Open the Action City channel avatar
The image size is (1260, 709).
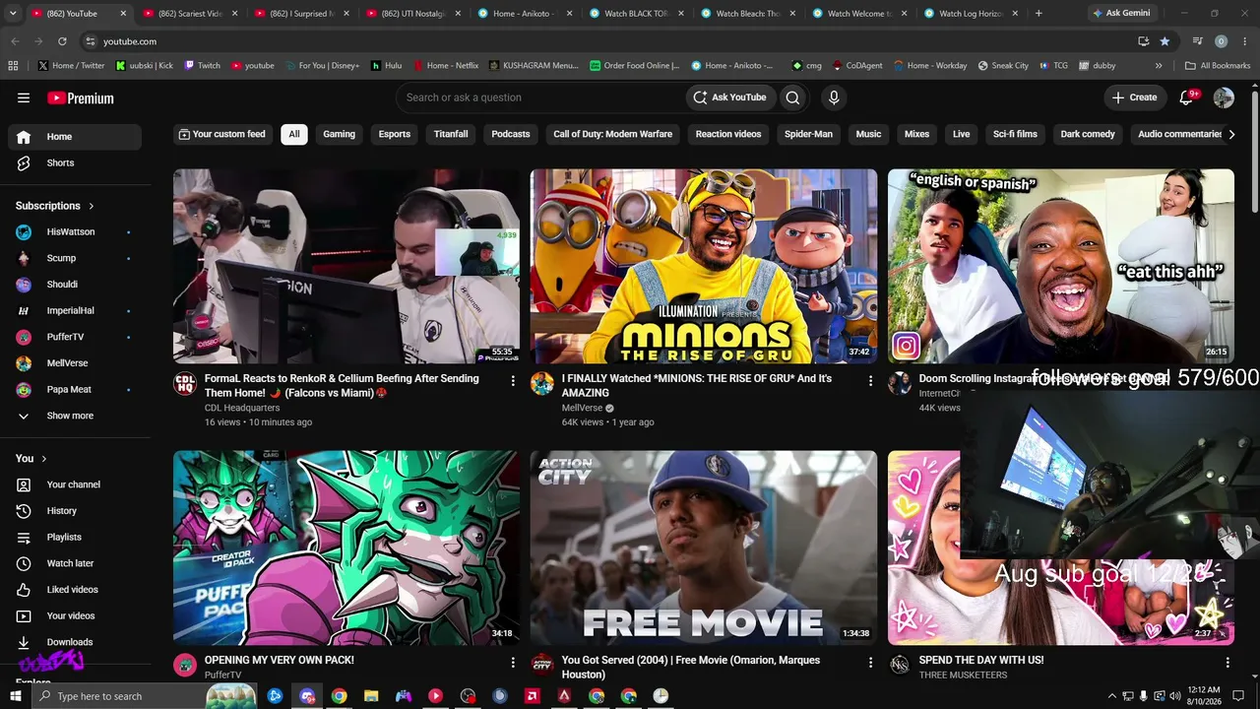542,665
